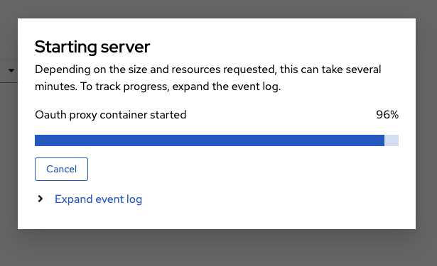
Task: Click the dimmed backdrop above the dialog
Action: tap(219, 9)
